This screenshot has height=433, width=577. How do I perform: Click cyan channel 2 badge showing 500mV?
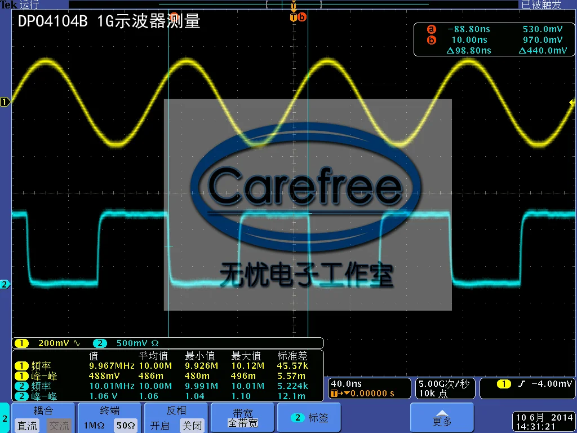coord(100,343)
